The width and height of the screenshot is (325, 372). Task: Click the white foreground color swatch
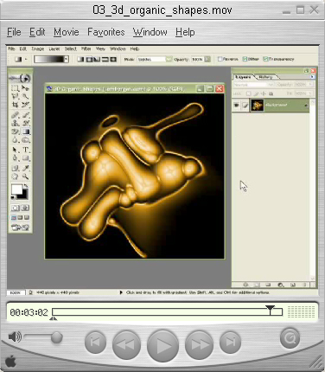[x=17, y=189]
